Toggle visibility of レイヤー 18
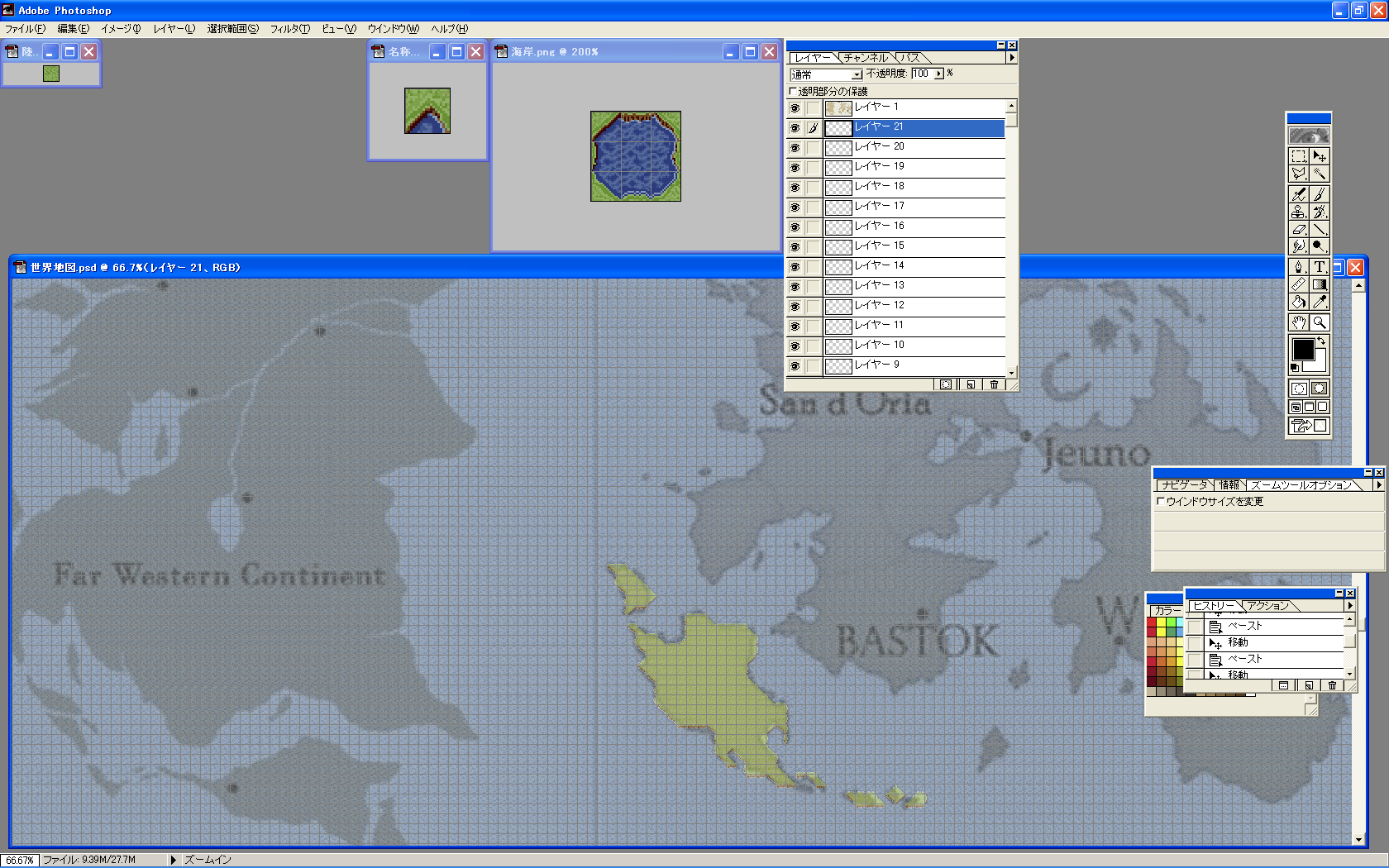 tap(795, 188)
